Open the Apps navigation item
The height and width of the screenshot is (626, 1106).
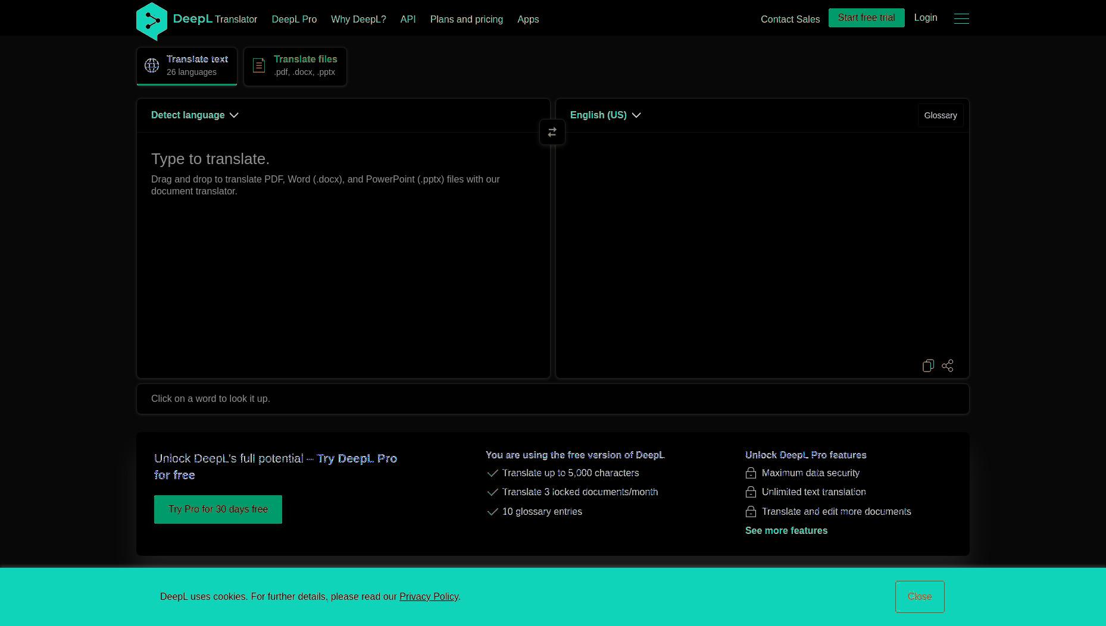pos(528,19)
